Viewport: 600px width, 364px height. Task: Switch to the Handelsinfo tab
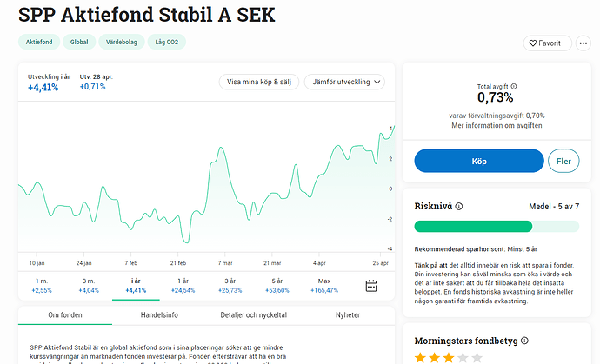(x=159, y=315)
